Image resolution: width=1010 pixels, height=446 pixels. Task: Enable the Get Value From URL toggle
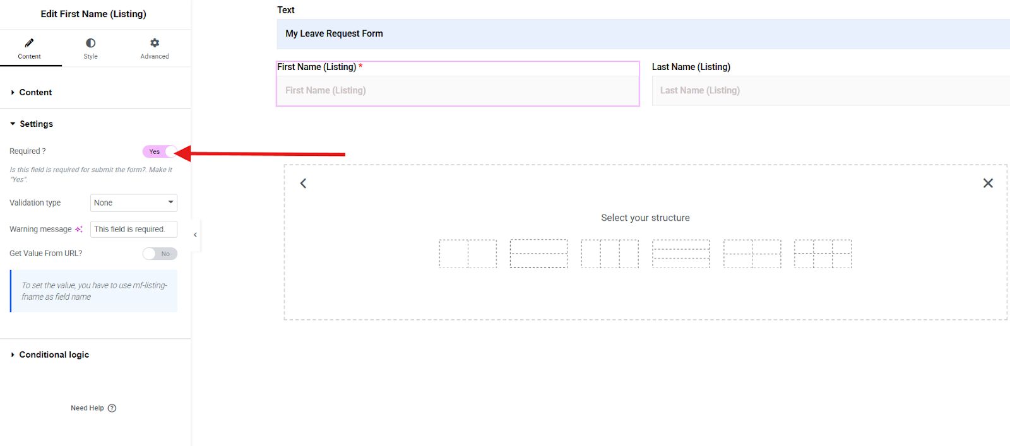tap(160, 254)
